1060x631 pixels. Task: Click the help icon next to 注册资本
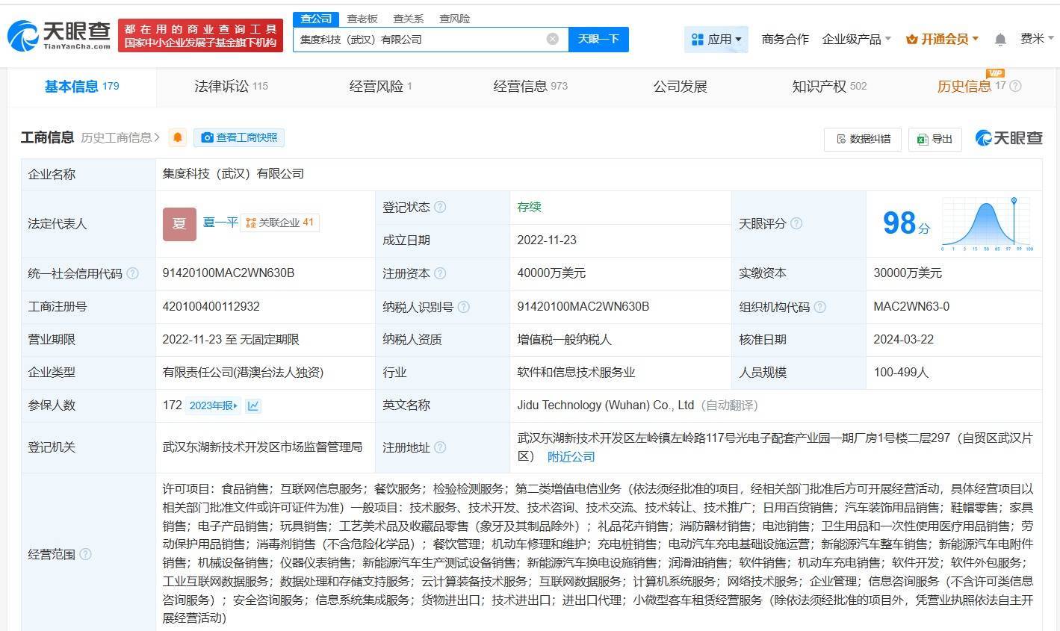click(x=440, y=273)
